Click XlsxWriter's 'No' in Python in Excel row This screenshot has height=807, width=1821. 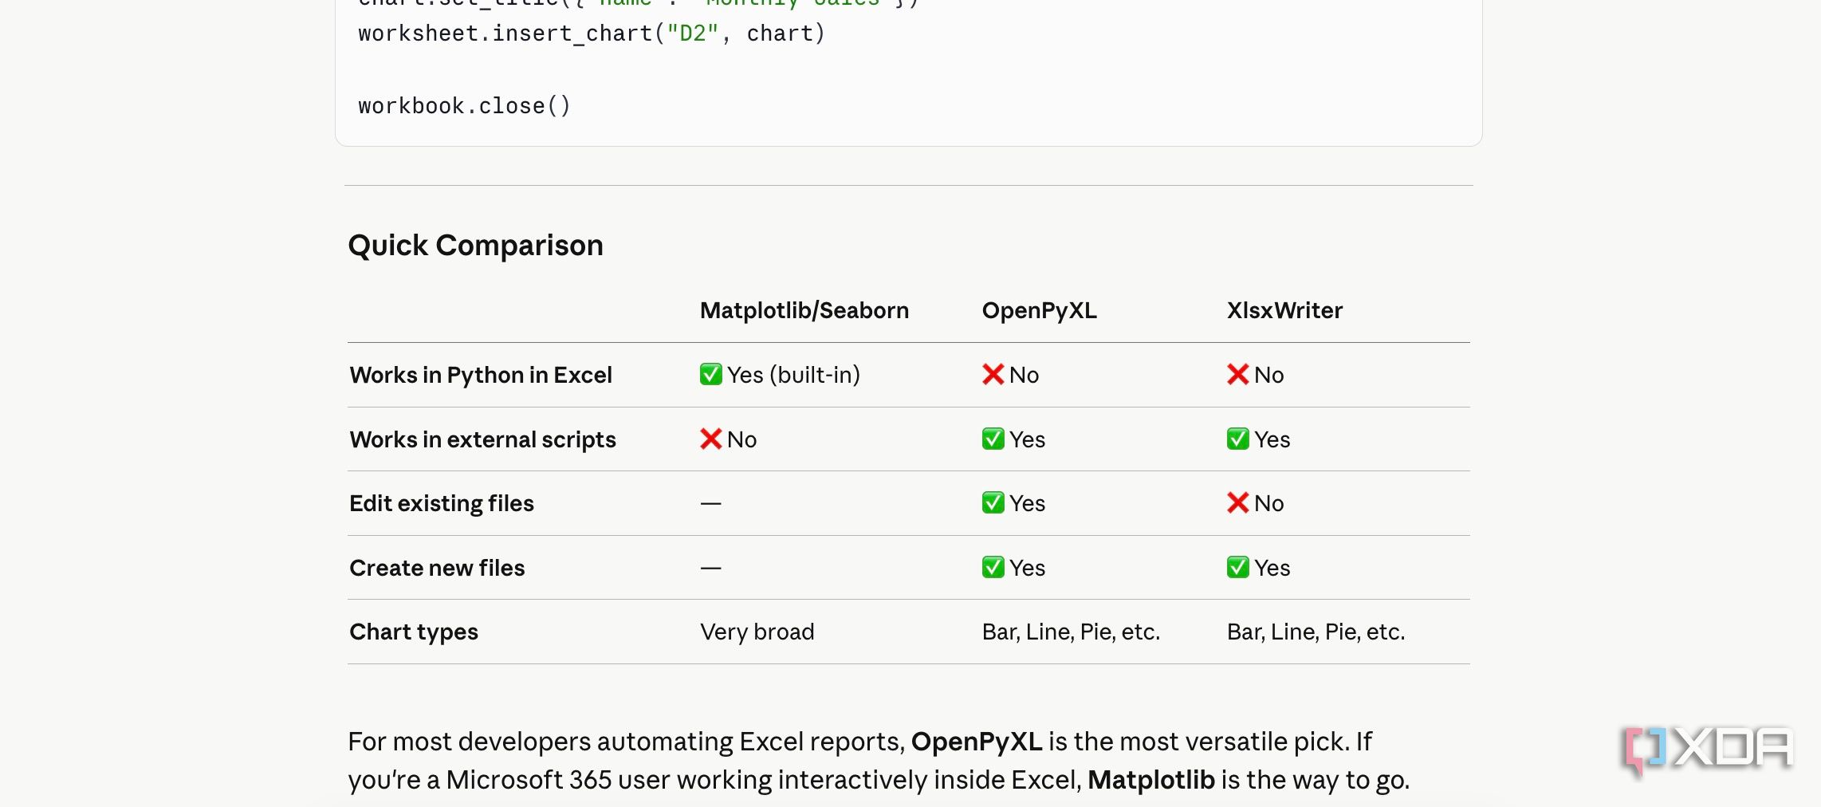pyautogui.click(x=1255, y=375)
